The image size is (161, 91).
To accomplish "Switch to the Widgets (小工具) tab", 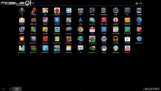I will [x=32, y=3].
